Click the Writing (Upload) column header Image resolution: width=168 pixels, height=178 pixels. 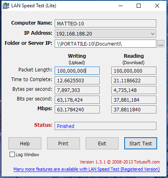pos(77,59)
